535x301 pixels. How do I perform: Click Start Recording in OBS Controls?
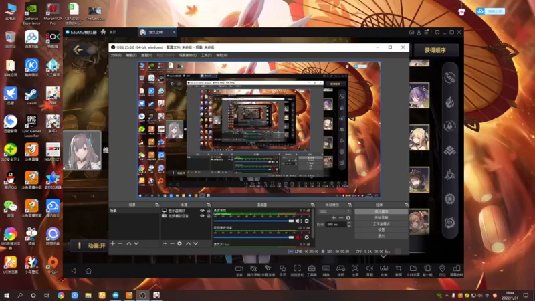click(x=381, y=218)
